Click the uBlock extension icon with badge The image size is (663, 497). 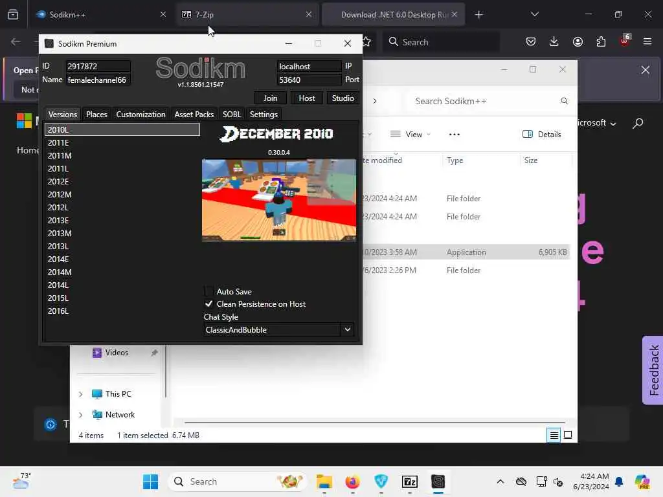click(625, 41)
